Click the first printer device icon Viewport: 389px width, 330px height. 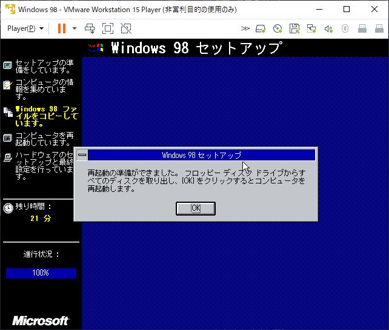point(362,28)
